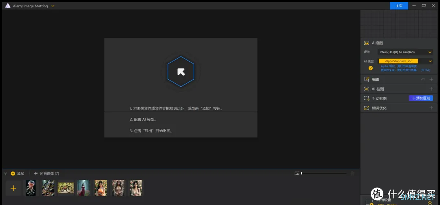This screenshot has height=205, width=440.
Task: Click the 添加区域 button
Action: [421, 98]
